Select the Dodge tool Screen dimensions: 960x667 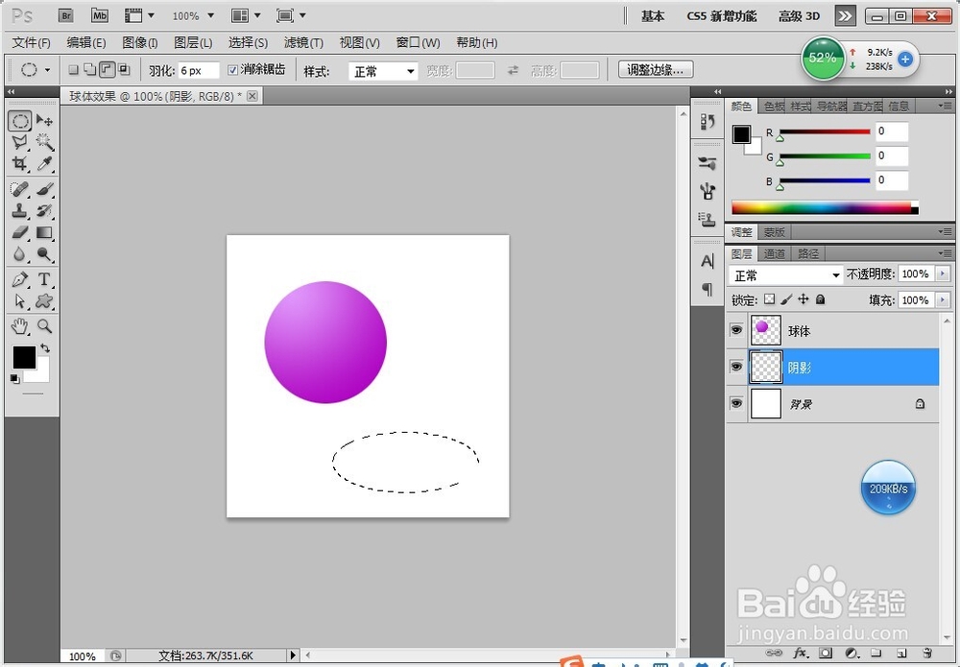(44, 254)
